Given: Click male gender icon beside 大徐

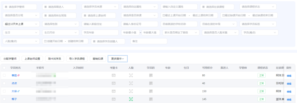Looking at the screenshot, I should pyautogui.click(x=18, y=91).
